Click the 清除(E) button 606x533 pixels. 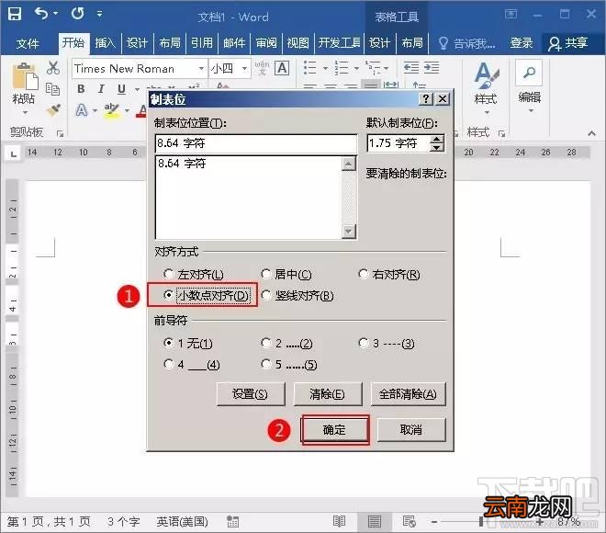coord(328,394)
